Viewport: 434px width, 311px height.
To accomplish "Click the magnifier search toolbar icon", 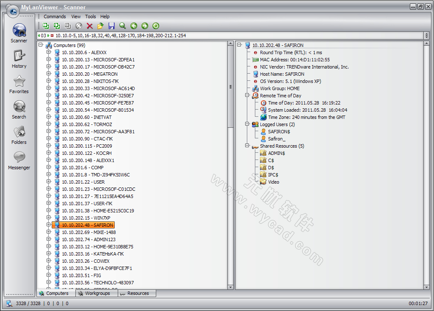I will pyautogui.click(x=122, y=26).
